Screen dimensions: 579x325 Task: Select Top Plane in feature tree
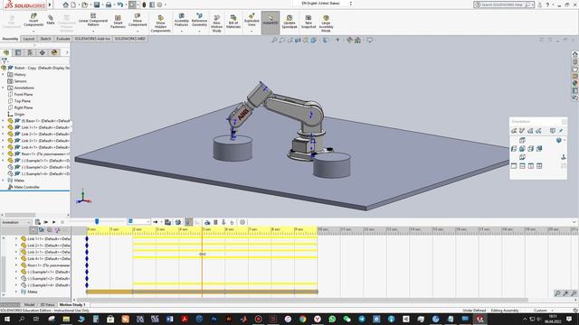(x=22, y=101)
